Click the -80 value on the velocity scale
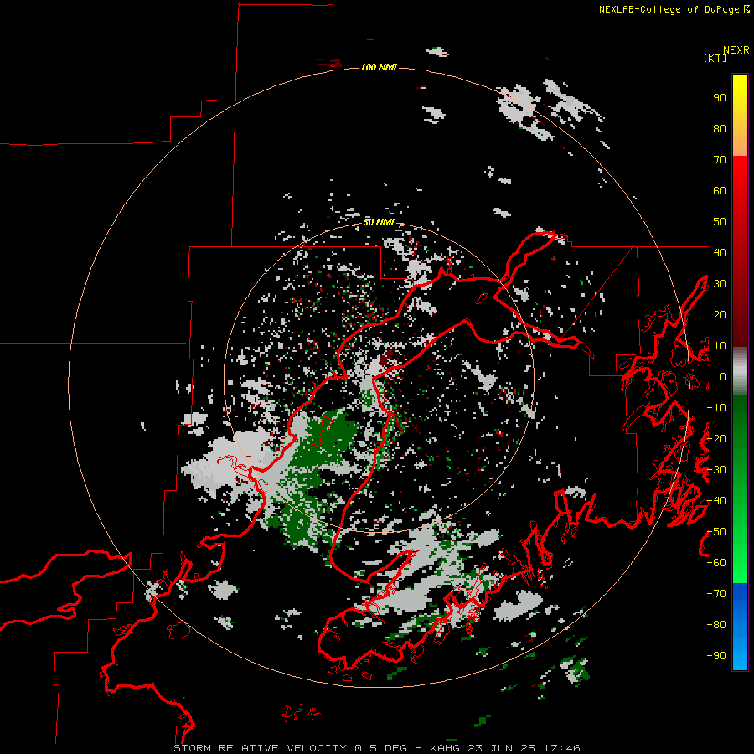The height and width of the screenshot is (754, 754). coord(716,625)
